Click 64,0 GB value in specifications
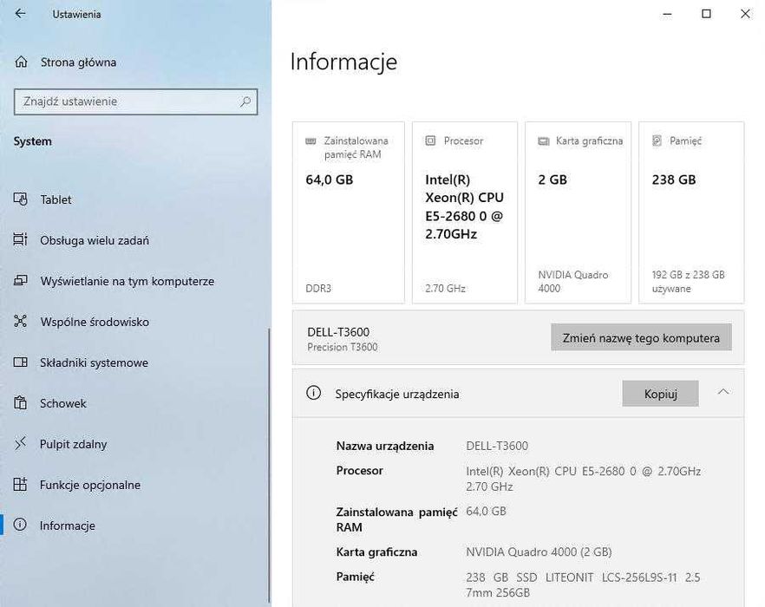 pos(486,511)
